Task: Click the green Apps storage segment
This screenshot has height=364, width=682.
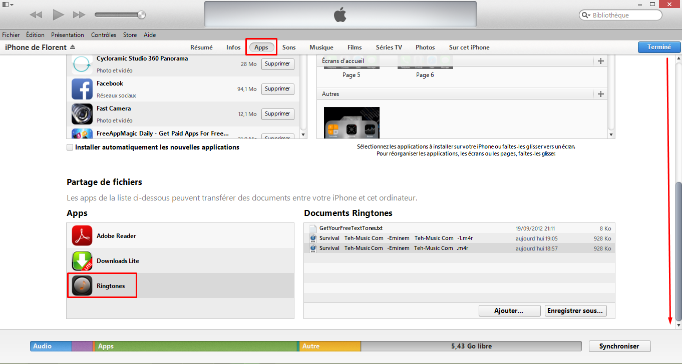Action: (196, 346)
